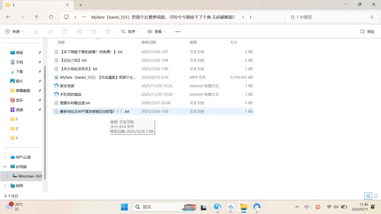Select the 【永久地址发布页】.txt file
Image resolution: width=381 pixels, height=214 pixels.
click(x=153, y=68)
